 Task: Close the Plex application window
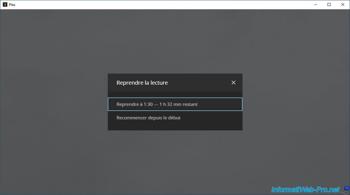tap(343, 4)
